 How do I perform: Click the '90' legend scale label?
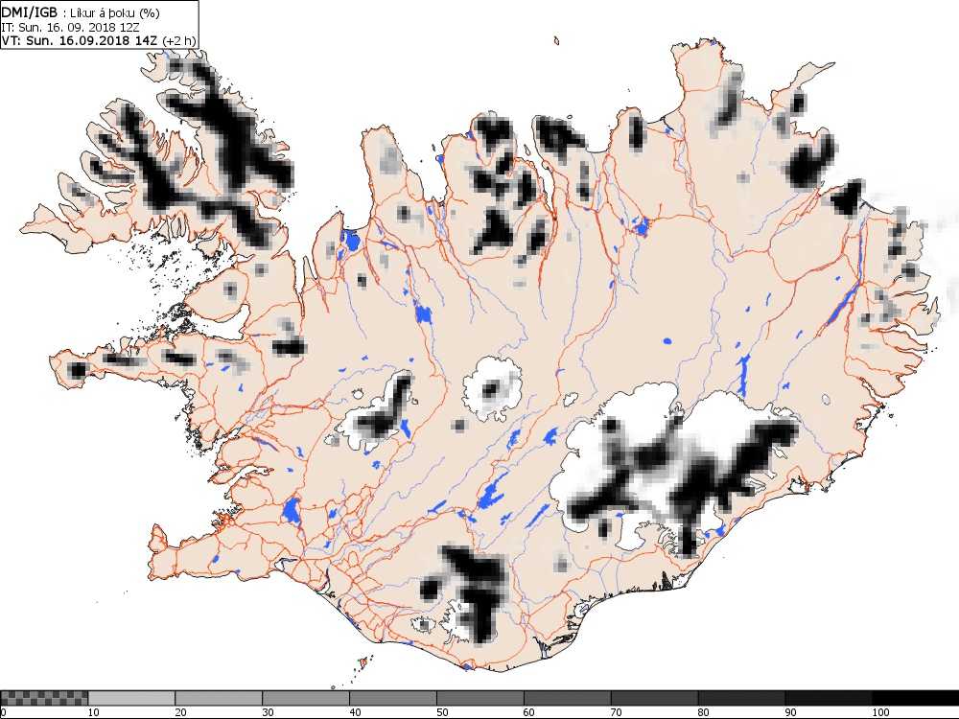tap(791, 712)
